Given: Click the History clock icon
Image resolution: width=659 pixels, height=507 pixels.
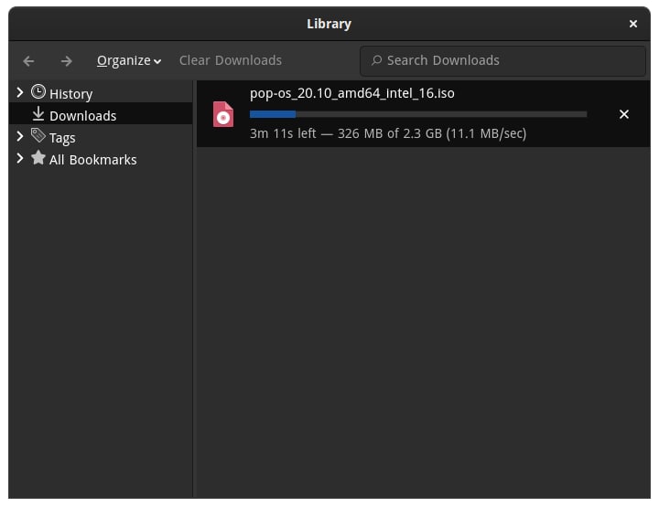Looking at the screenshot, I should coord(38,92).
